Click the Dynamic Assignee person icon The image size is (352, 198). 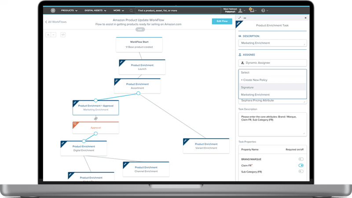click(242, 63)
